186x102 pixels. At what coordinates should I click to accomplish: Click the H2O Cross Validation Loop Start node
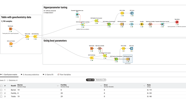pos(83,25)
